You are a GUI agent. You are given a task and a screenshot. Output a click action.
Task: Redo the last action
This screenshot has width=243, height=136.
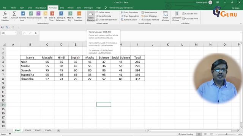coord(13,27)
